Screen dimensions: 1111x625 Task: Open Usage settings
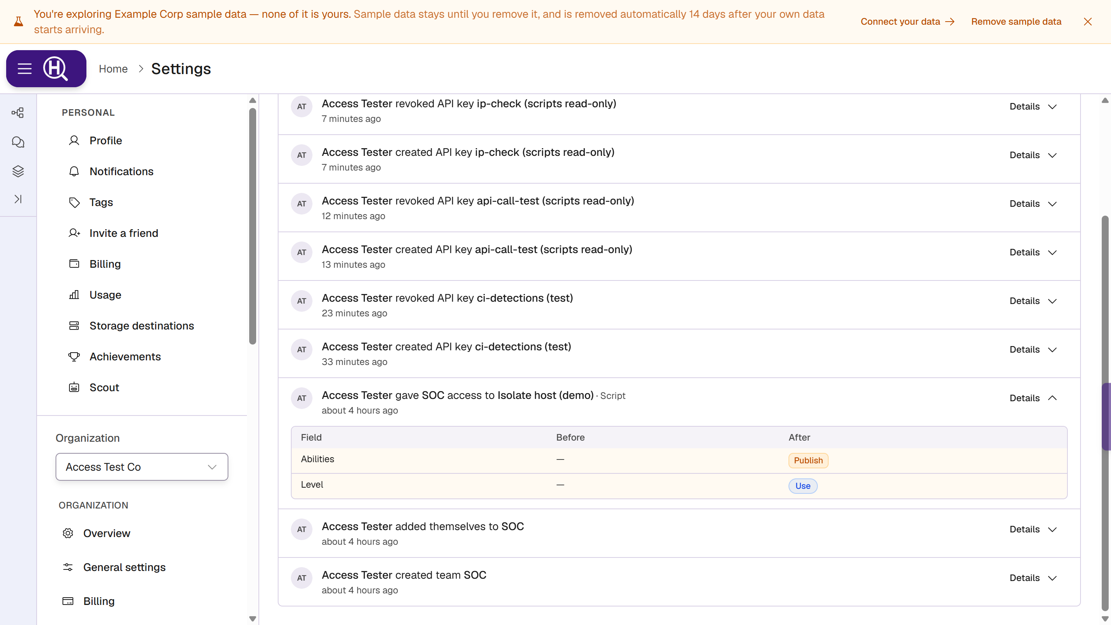105,295
